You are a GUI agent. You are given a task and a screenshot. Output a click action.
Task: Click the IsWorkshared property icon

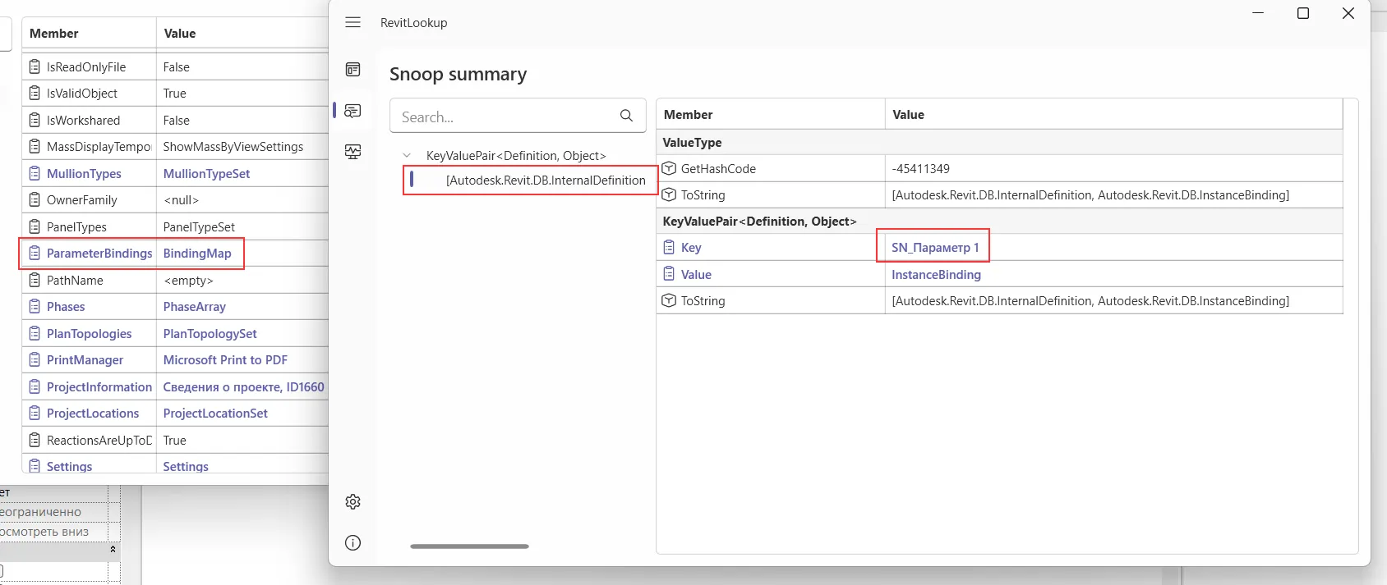[x=35, y=120]
